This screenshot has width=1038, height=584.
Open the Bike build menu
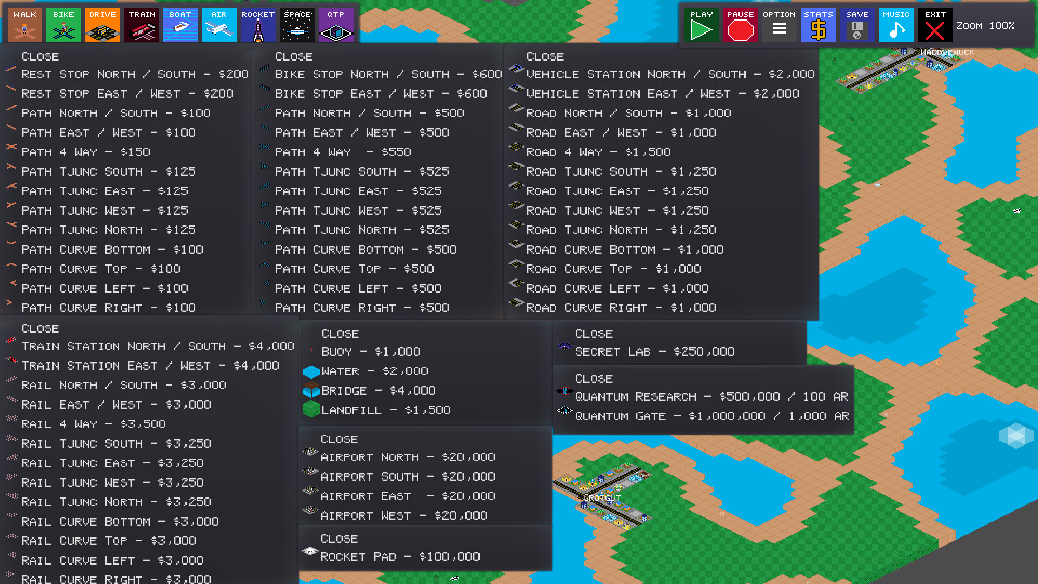[64, 25]
